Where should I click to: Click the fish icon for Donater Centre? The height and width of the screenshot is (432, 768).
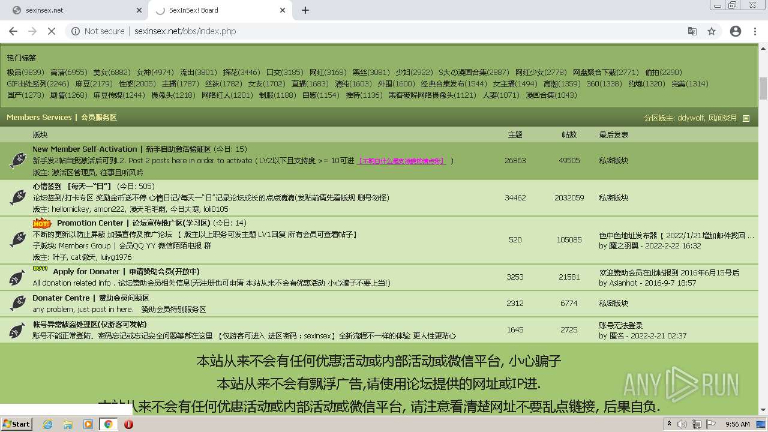[17, 304]
